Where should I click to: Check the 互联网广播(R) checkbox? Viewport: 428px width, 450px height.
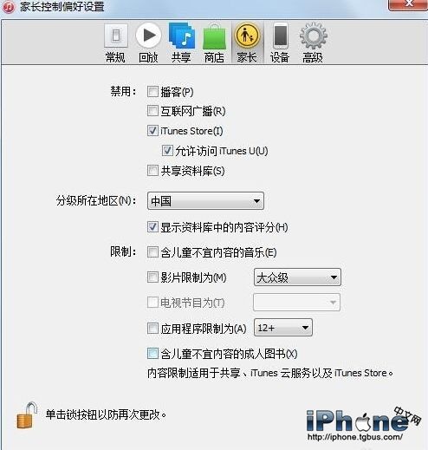pos(152,111)
